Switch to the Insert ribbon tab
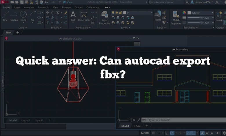Image resolution: width=226 pixels, height=136 pixels. click(17, 7)
